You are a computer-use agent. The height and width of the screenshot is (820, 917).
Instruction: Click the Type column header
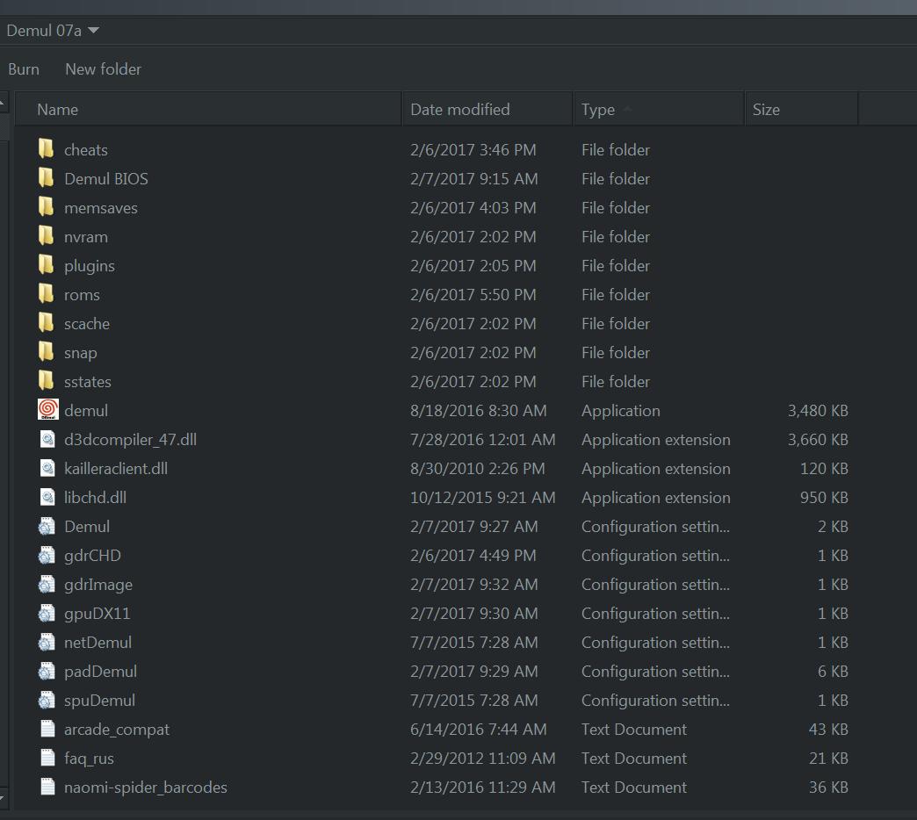point(659,109)
